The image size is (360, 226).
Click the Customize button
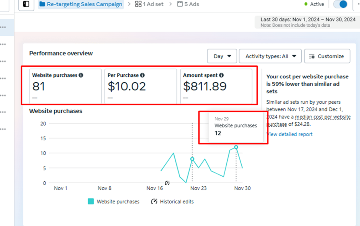pos(327,56)
